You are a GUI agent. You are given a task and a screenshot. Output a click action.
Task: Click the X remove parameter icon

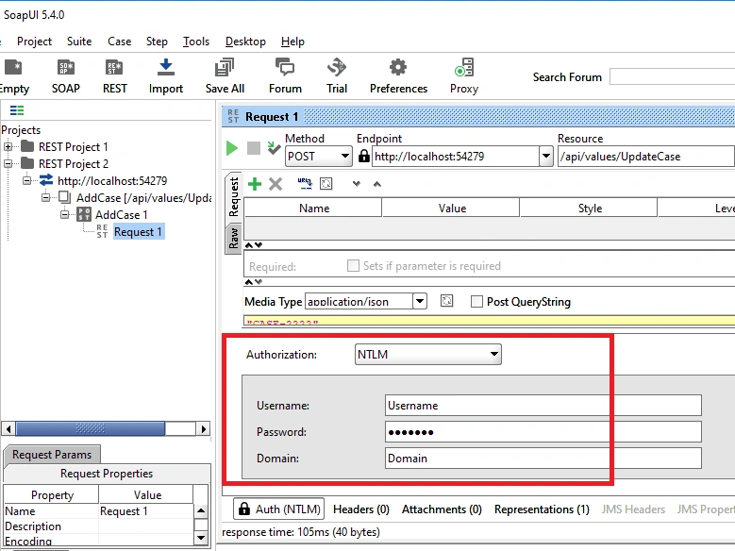276,184
